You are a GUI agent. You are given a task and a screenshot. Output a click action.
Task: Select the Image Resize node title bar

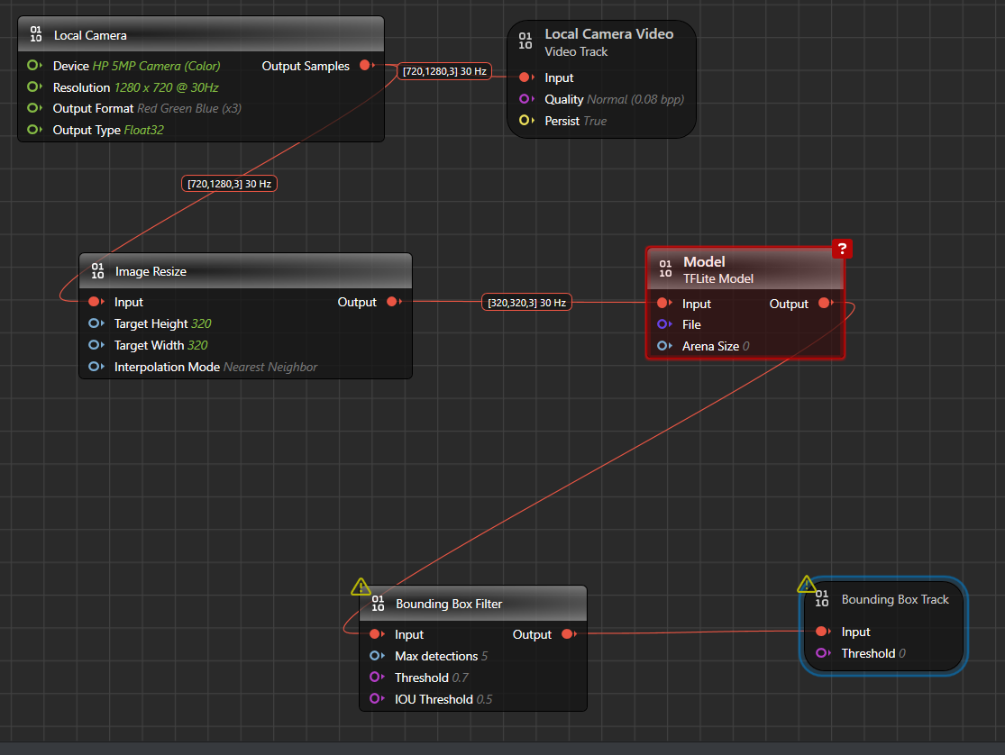click(x=245, y=271)
